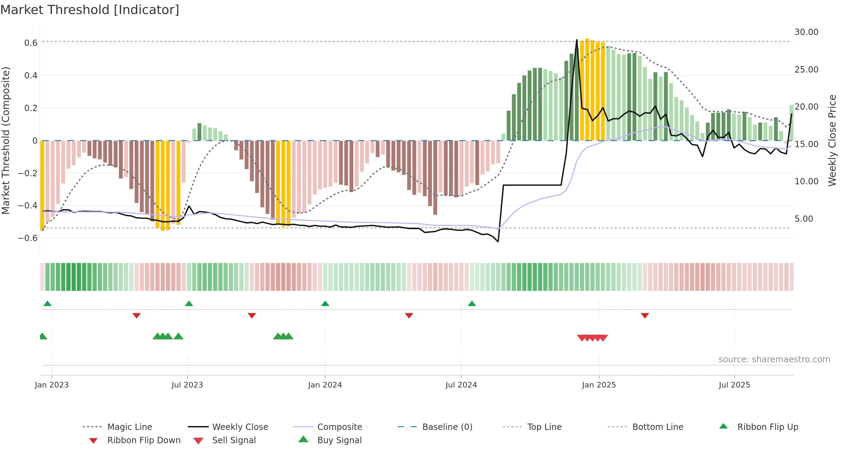This screenshot has width=842, height=473.
Task: Click the red Sell Signal legend triangle
Action: (198, 441)
